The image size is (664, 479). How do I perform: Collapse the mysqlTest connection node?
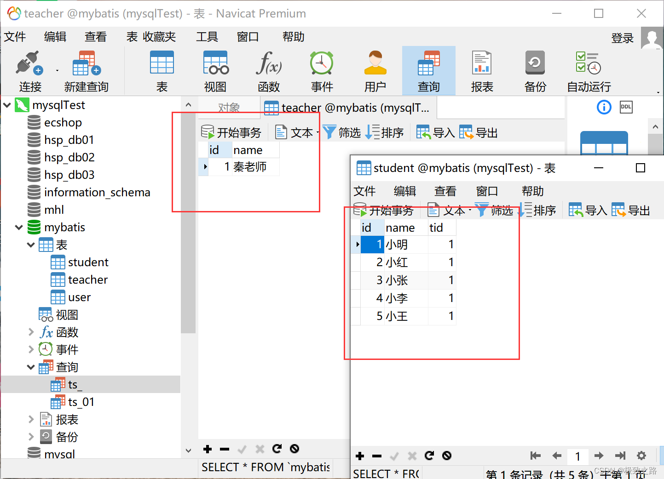coord(7,105)
